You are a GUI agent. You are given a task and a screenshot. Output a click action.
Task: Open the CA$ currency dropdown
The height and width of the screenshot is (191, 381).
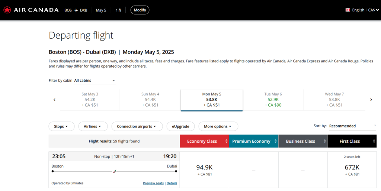[x=374, y=10]
